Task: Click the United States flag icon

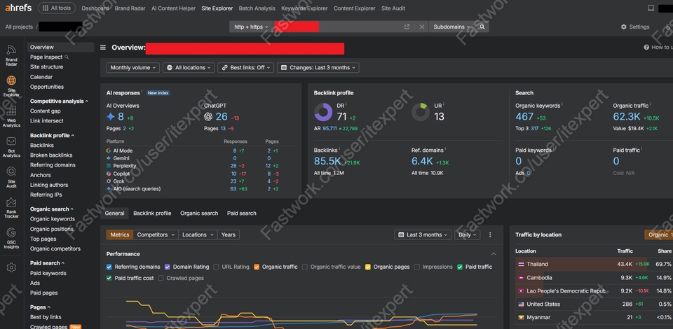Action: click(x=521, y=304)
